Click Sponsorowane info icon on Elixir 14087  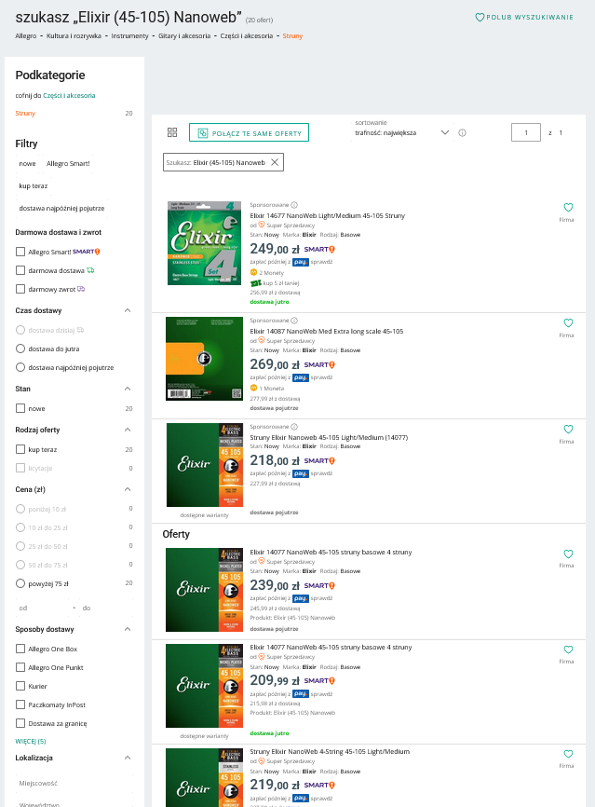click(294, 321)
